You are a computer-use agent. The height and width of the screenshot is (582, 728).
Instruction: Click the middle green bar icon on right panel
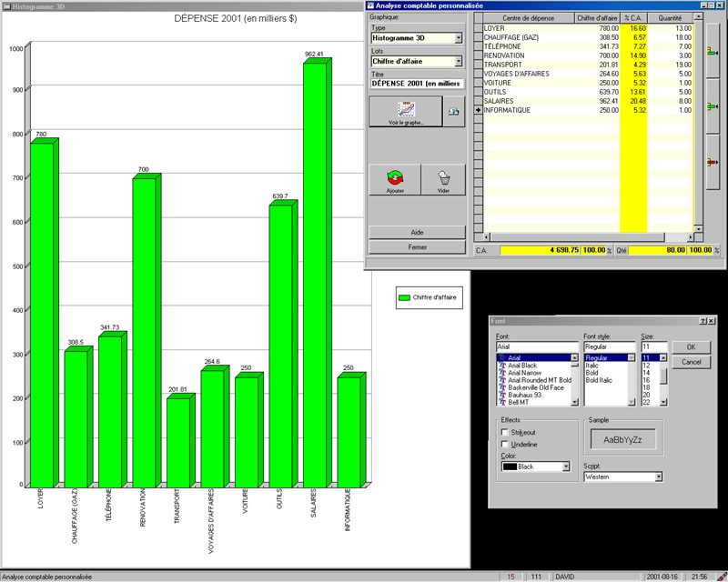point(713,106)
